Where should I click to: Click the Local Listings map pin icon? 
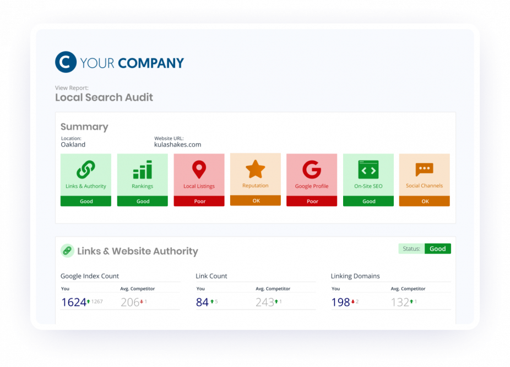(199, 170)
